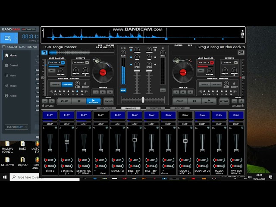Screen dimensions: 276x207
Task: Start deck 2 Play/Stutter
Action: 209,101
